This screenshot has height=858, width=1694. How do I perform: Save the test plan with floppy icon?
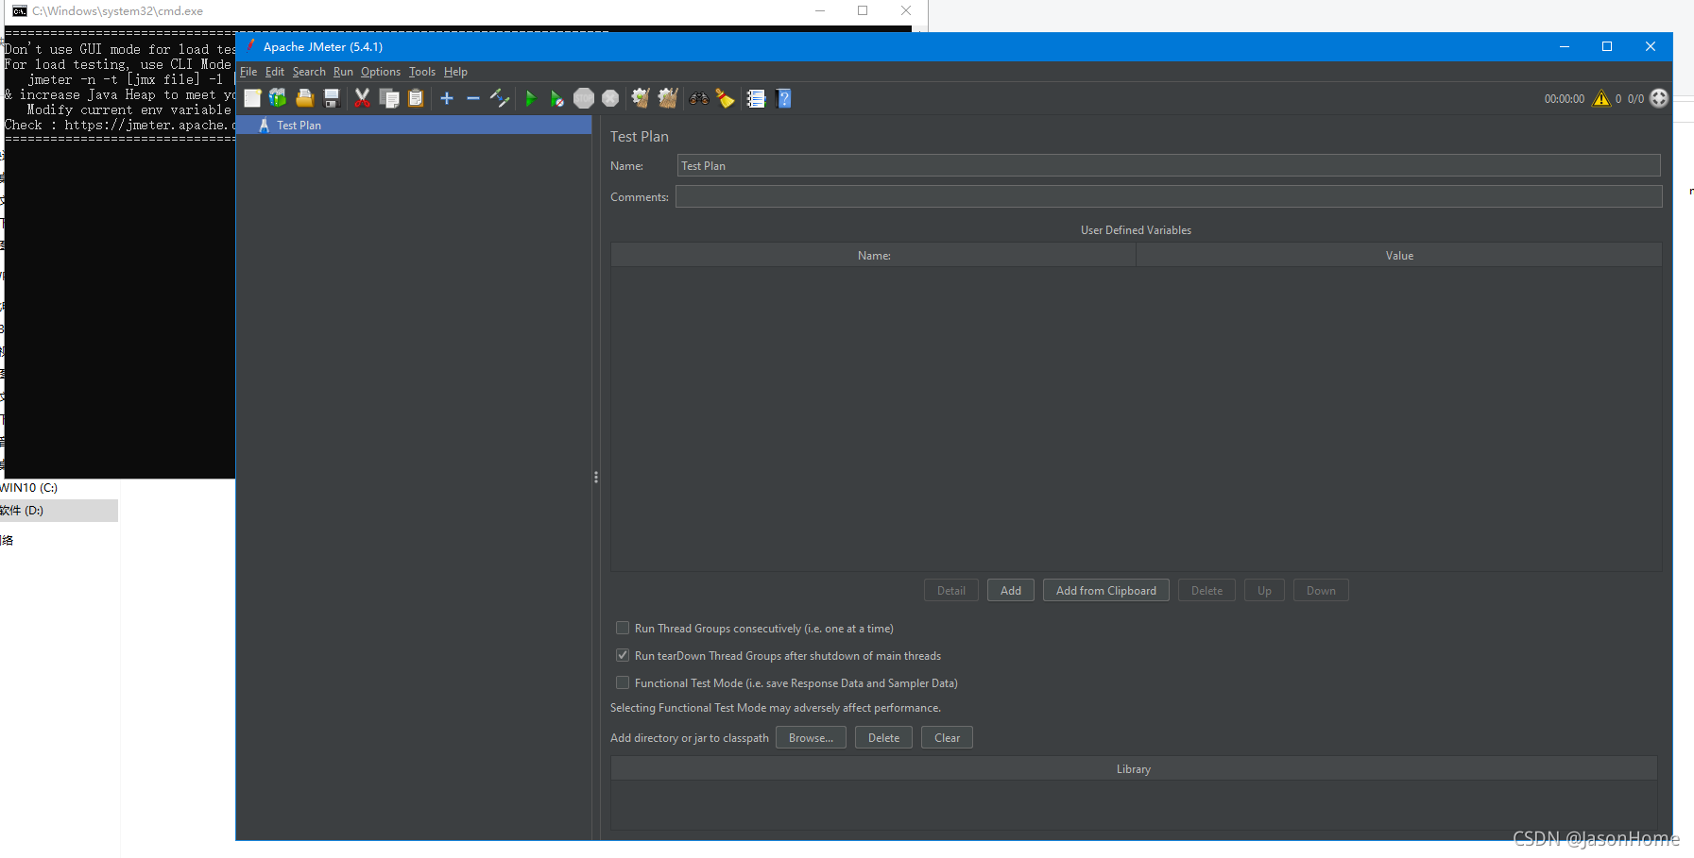coord(332,98)
